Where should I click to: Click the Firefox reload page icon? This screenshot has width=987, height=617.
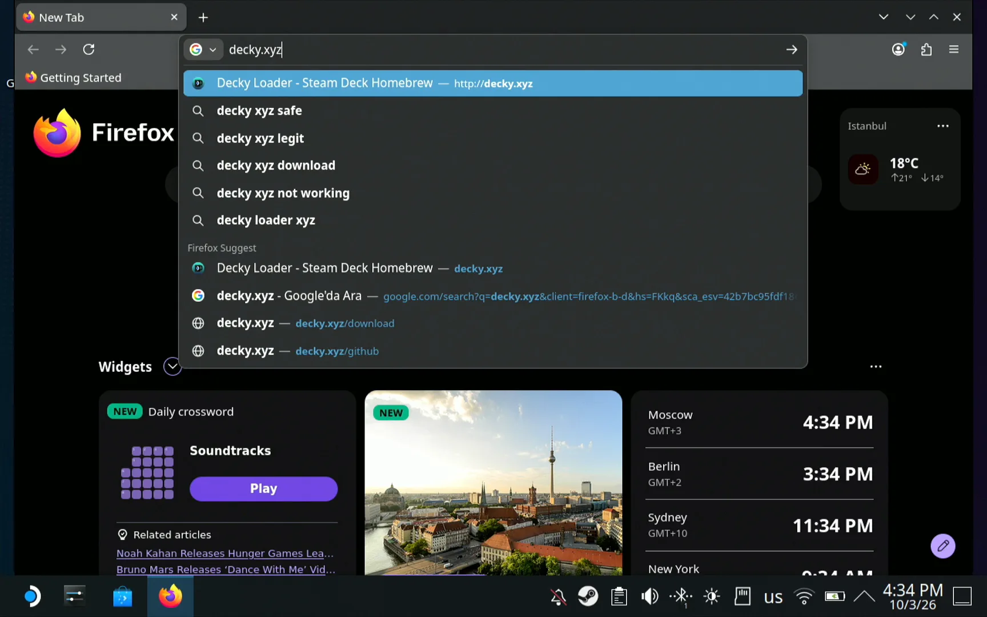[89, 50]
